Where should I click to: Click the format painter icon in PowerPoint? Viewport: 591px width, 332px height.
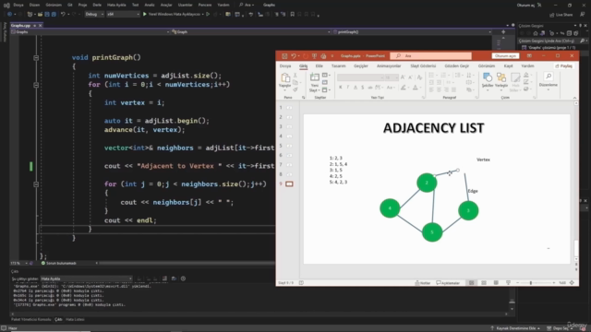coord(295,89)
